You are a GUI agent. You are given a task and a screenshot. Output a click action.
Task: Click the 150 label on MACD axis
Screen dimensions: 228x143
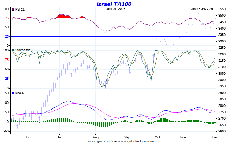(x=6, y=93)
